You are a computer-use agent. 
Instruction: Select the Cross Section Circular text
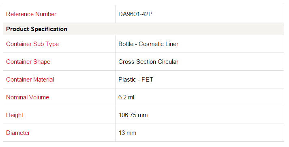point(148,62)
